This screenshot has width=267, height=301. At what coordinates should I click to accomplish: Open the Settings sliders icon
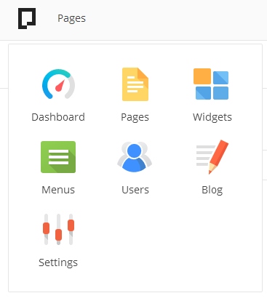pyautogui.click(x=58, y=229)
